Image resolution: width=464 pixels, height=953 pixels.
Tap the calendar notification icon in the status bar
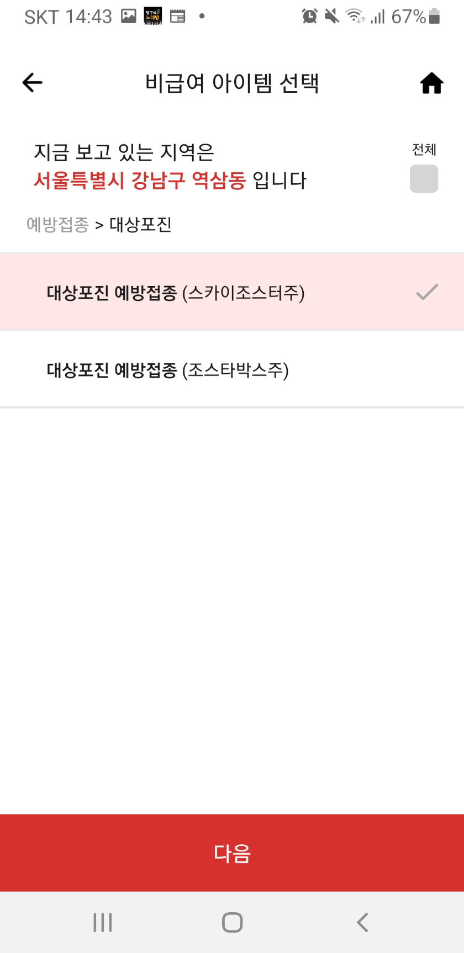pos(178,16)
